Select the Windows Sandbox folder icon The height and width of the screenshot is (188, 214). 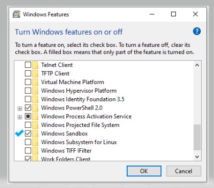[35, 133]
